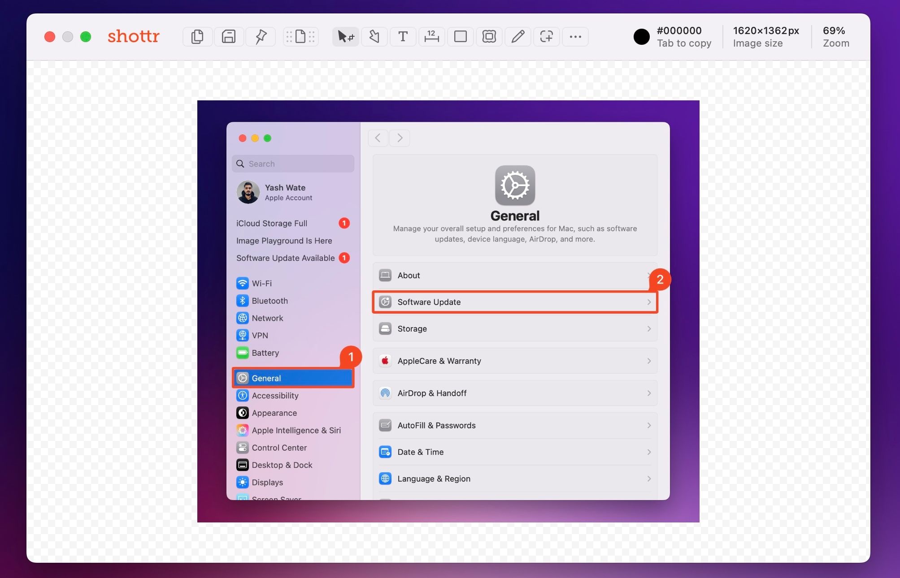Select the rectangle shape tool
Screen dimensions: 900x578
(x=460, y=37)
